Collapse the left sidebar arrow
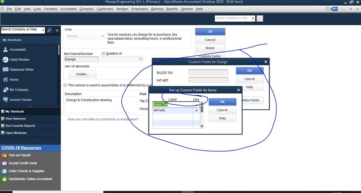This screenshot has height=193, width=361. click(x=57, y=30)
